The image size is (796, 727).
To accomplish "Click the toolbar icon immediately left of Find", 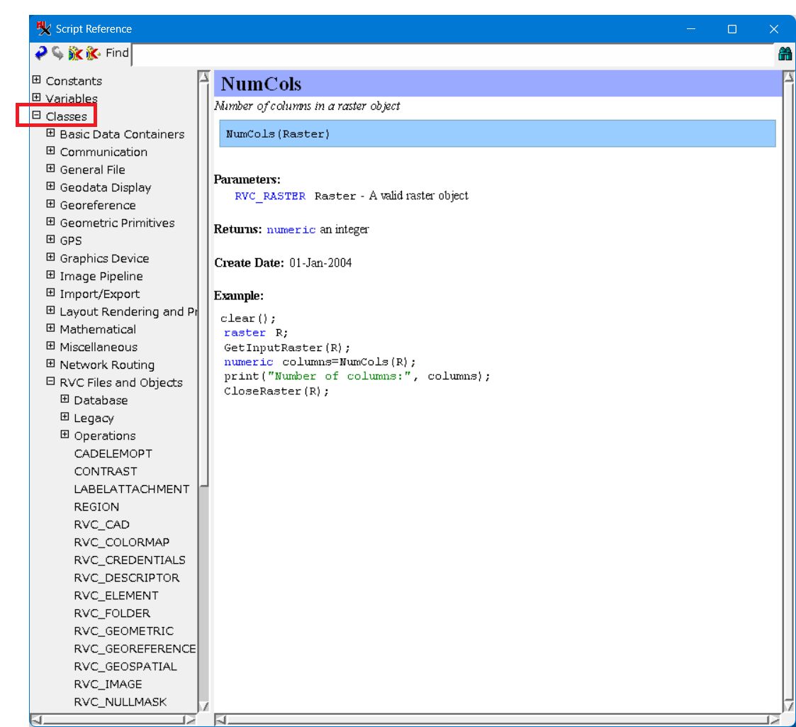I will coord(93,53).
